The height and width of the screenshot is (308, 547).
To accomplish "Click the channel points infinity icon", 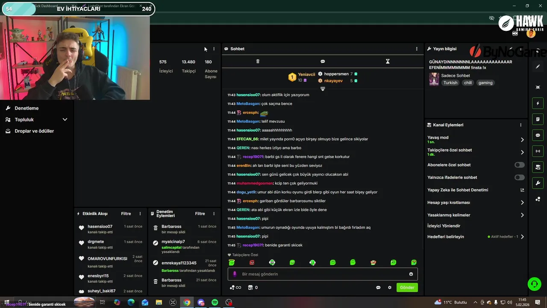I will click(235, 287).
